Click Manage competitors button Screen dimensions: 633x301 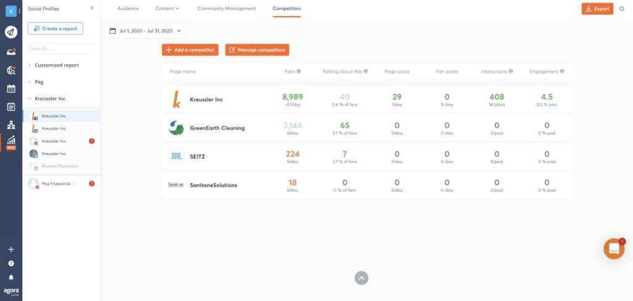[x=257, y=50]
